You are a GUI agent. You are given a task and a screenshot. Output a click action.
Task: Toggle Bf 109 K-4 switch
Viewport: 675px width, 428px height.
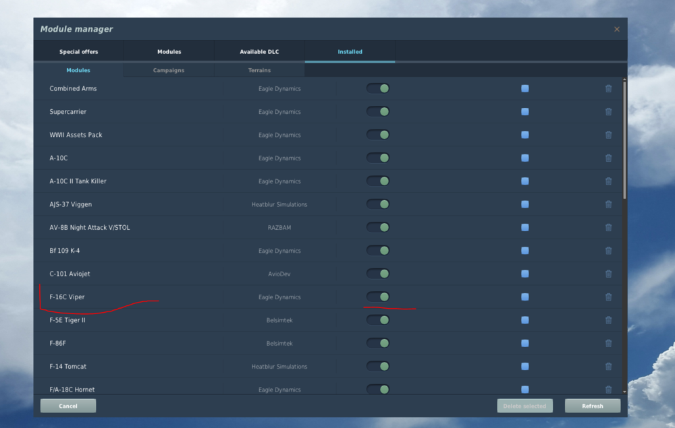[378, 251]
